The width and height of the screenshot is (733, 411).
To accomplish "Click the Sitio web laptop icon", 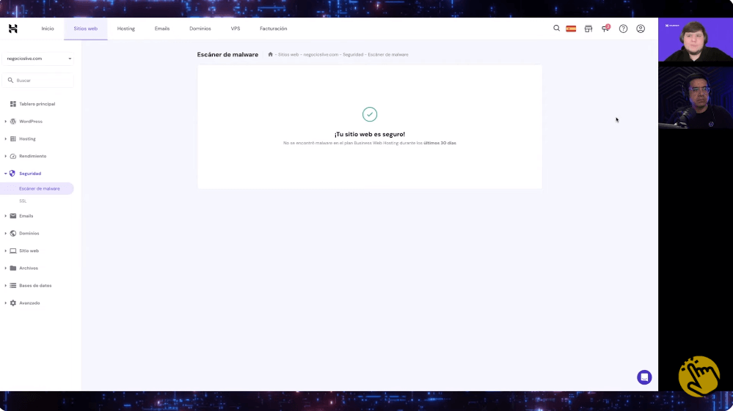I will [x=13, y=251].
